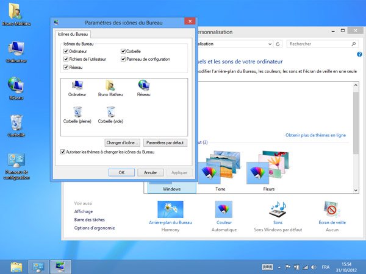Toggle Autoriser les thèmes à changer icônes
This screenshot has height=274, width=366.
click(x=63, y=152)
